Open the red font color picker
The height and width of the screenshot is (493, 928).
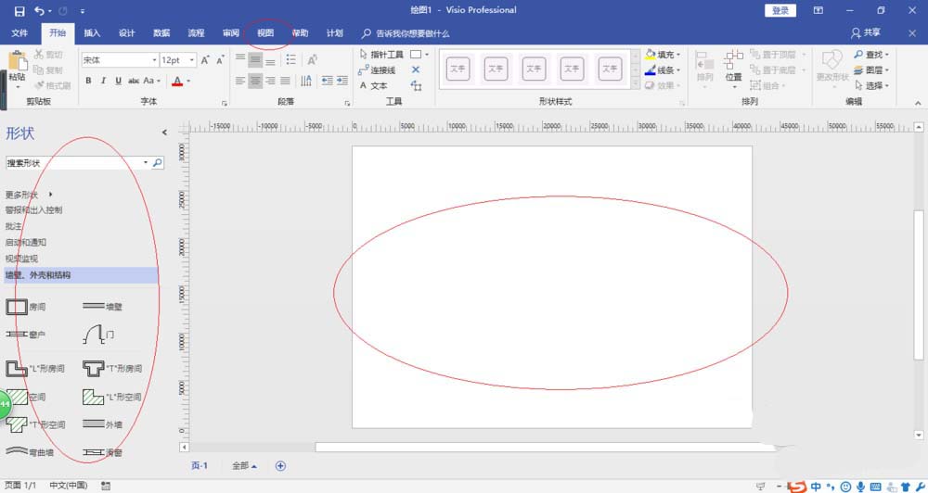[178, 81]
